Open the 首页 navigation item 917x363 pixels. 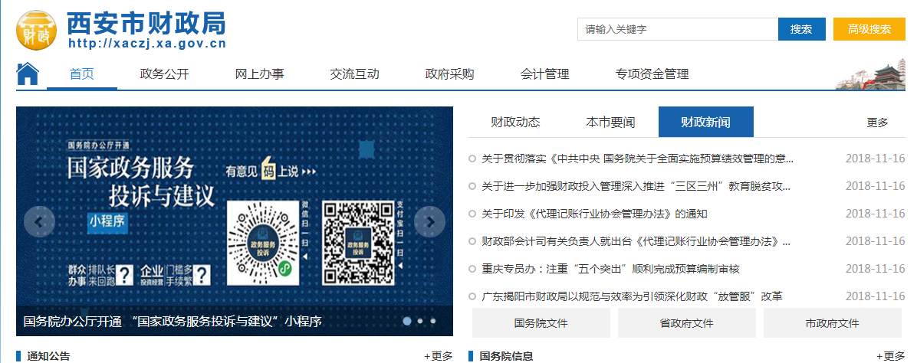[x=82, y=74]
